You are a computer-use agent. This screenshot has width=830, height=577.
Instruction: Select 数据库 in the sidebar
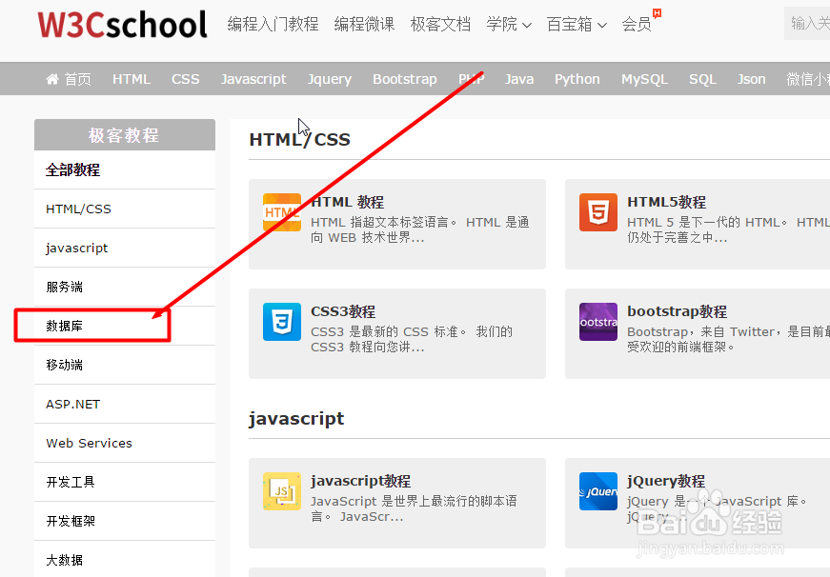pos(64,326)
